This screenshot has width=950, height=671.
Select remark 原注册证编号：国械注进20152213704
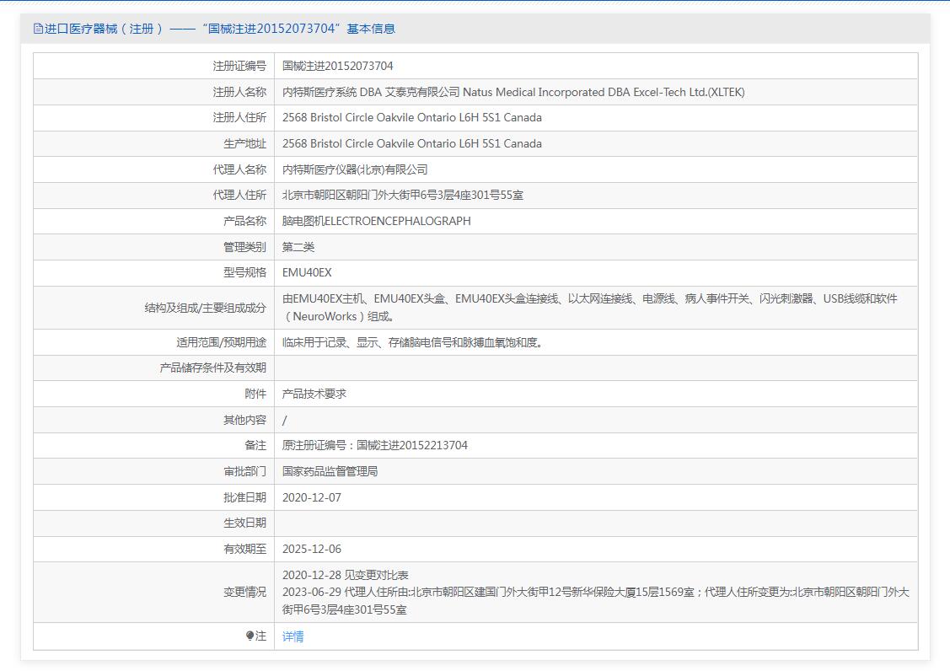click(375, 446)
